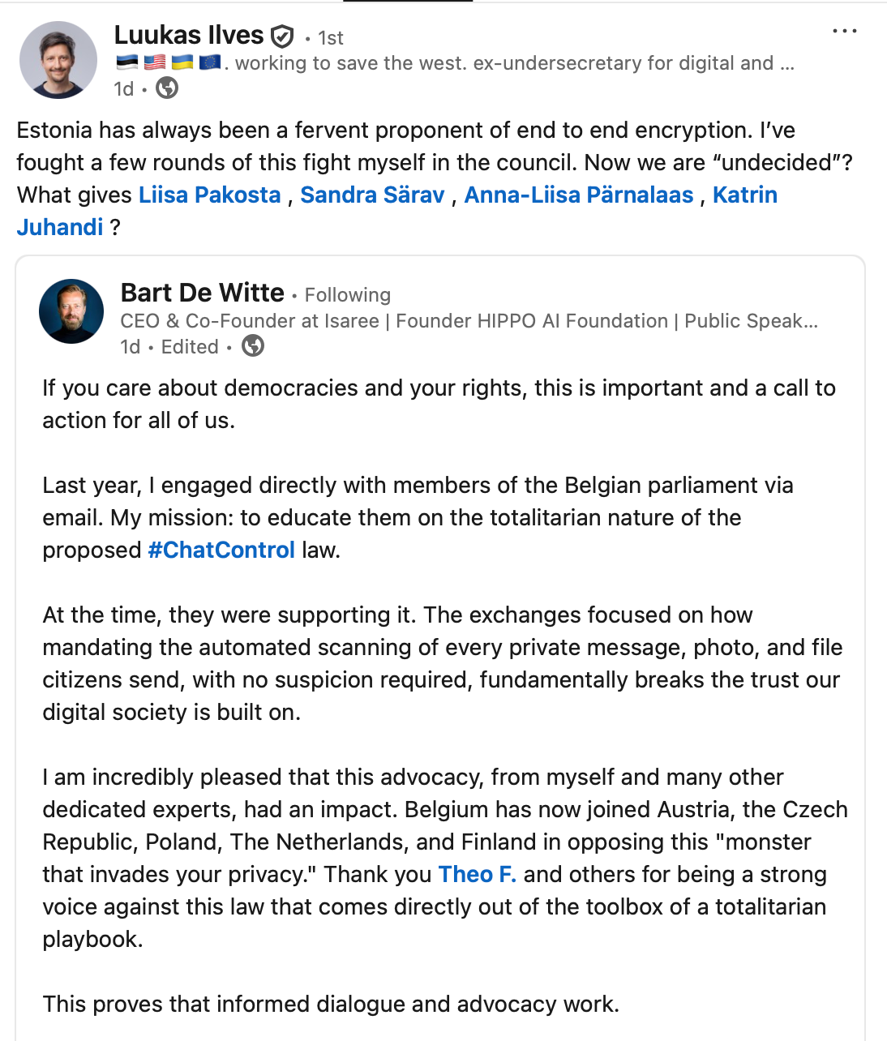Click the Ukrainian flag emoji
The height and width of the screenshot is (1041, 887).
(182, 62)
